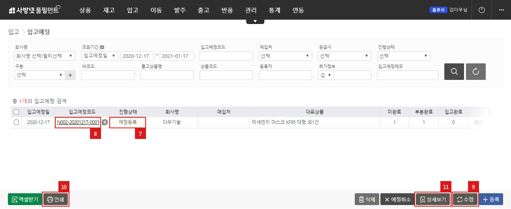Image resolution: width=511 pixels, height=209 pixels.
Task: Click the search magnifier button
Action: point(454,71)
